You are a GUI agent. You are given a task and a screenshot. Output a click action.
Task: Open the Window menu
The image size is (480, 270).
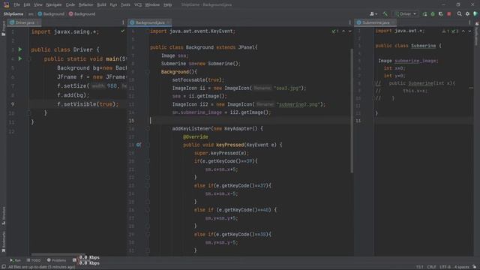(x=152, y=5)
